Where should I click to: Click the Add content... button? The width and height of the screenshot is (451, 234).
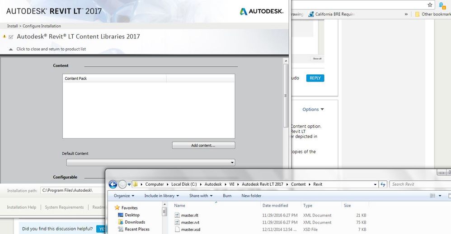203,145
